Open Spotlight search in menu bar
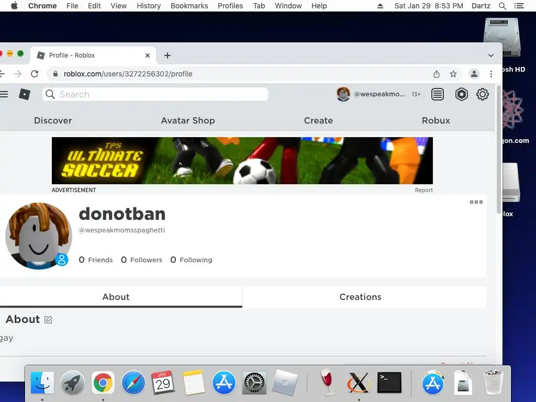Screen dimensions: 536x402 coord(502,6)
